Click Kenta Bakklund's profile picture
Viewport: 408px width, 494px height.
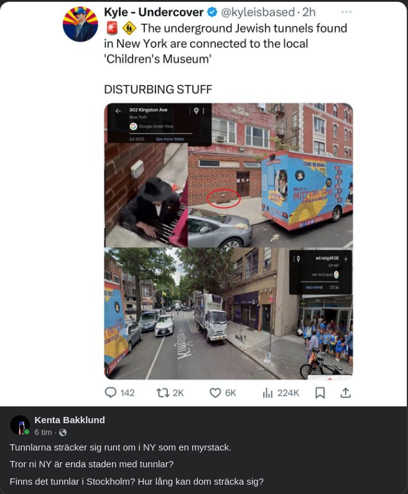point(20,425)
